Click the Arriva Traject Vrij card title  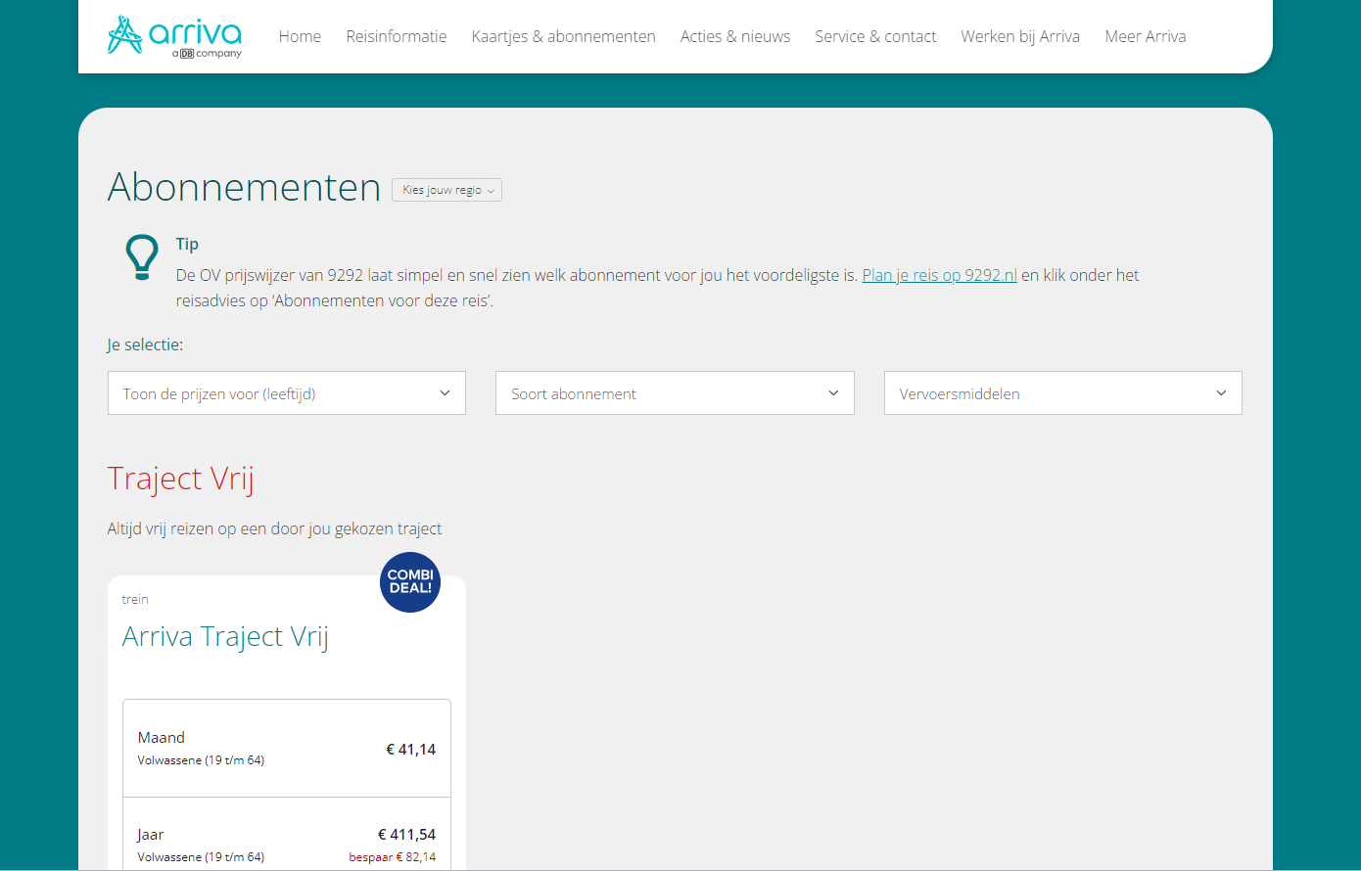pos(225,636)
